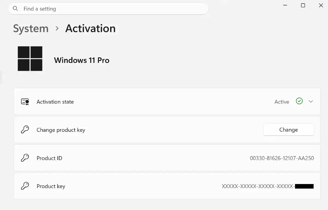Click the Active status text
The width and height of the screenshot is (328, 210).
tap(282, 102)
